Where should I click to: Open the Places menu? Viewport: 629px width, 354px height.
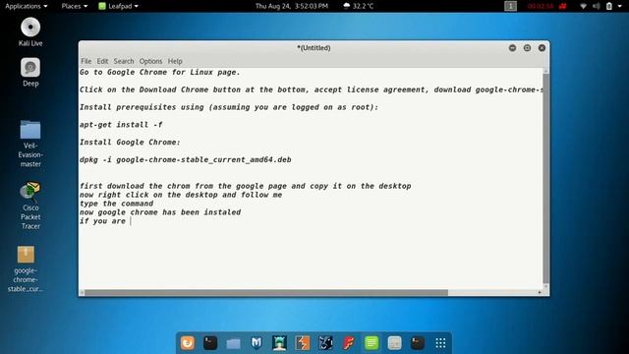coord(75,6)
